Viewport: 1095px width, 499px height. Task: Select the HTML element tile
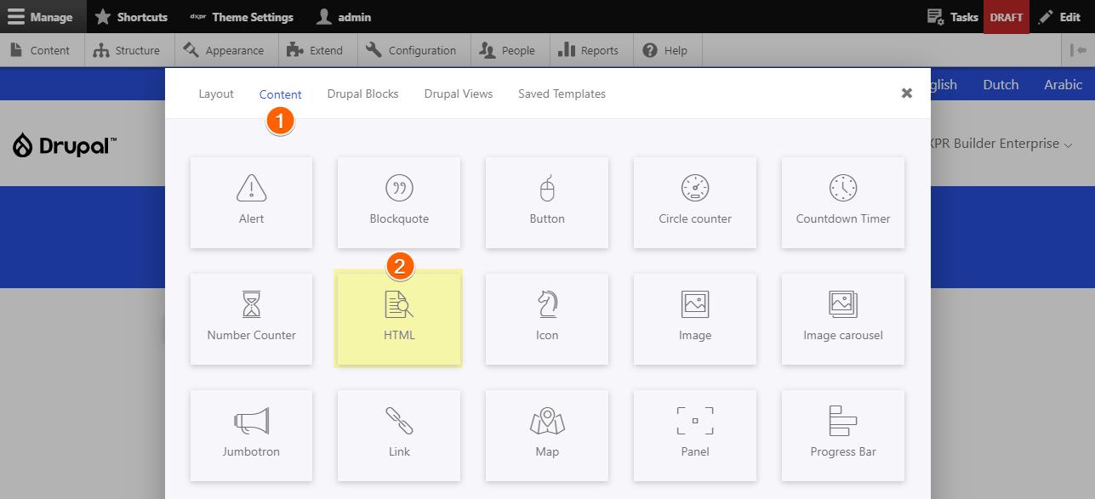[x=399, y=319]
